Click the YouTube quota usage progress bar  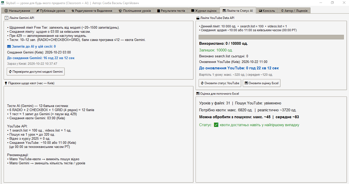coord(271,37)
